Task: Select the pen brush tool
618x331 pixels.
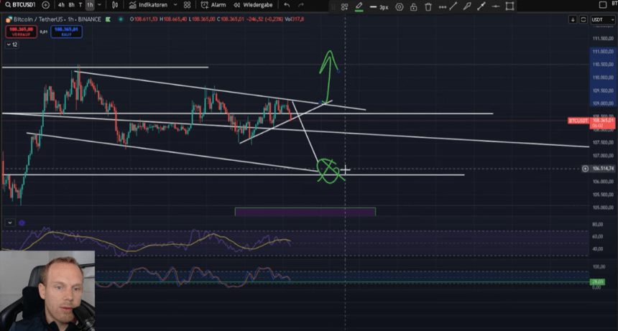Action: click(467, 6)
